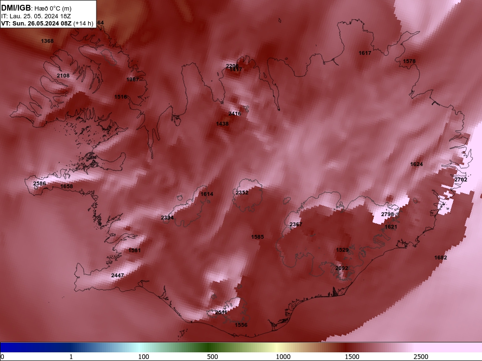Viewport: 482px width, 361px height.
Task: Click the 2394 height label
Action: [167, 218]
